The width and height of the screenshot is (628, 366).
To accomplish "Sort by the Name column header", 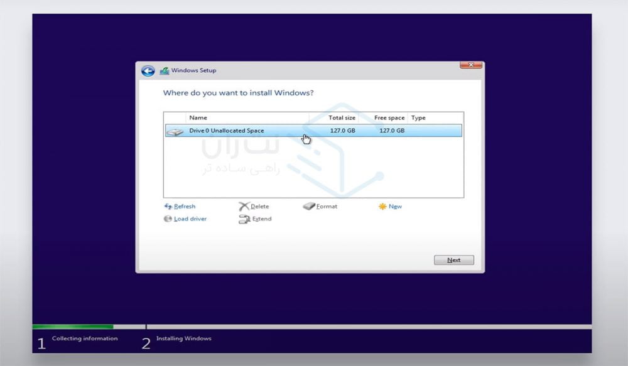I will 198,118.
